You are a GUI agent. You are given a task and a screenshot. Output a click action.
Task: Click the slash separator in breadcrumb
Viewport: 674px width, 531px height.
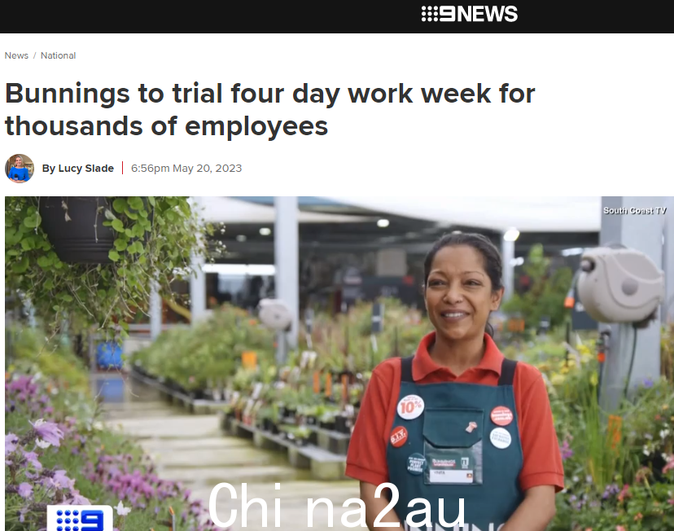click(x=34, y=55)
